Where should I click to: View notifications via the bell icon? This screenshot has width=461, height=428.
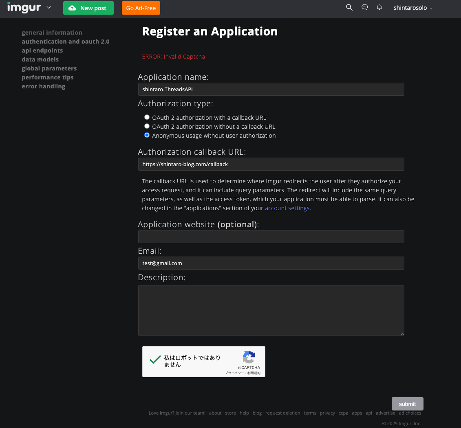379,7
